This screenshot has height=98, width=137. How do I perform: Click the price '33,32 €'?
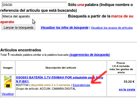click(129, 82)
